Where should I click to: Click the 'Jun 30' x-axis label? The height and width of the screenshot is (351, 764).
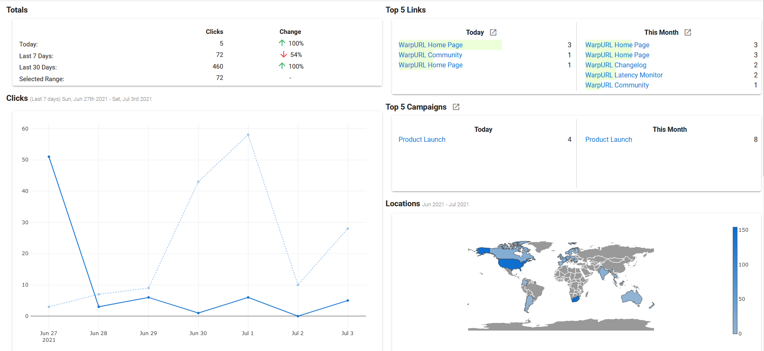(198, 333)
